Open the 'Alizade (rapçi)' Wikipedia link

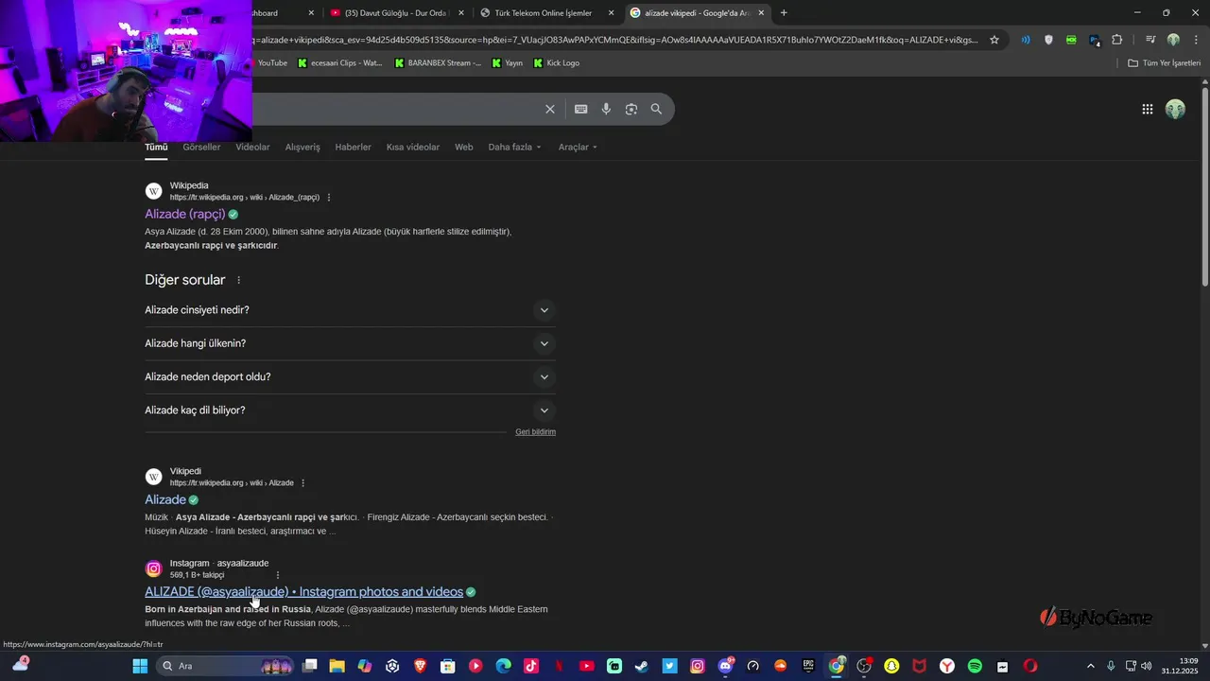[185, 215]
